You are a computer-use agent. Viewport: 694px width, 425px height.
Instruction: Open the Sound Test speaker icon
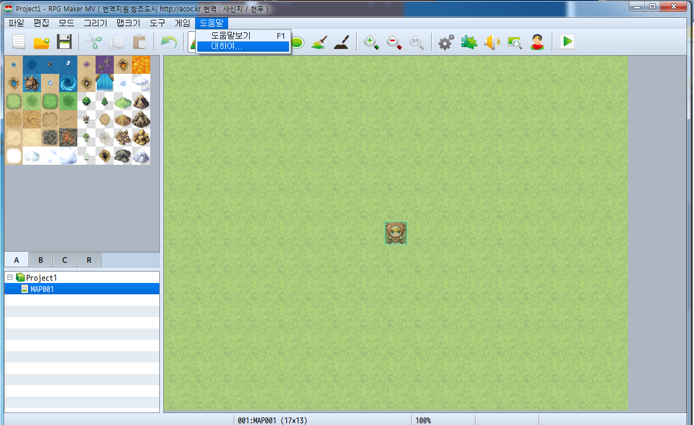tap(491, 42)
